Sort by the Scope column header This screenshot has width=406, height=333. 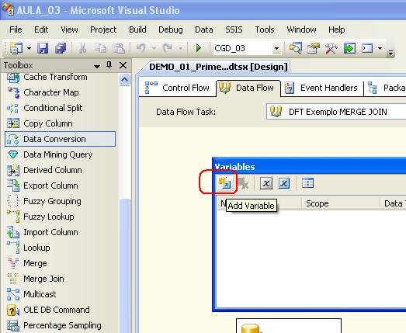(x=341, y=203)
